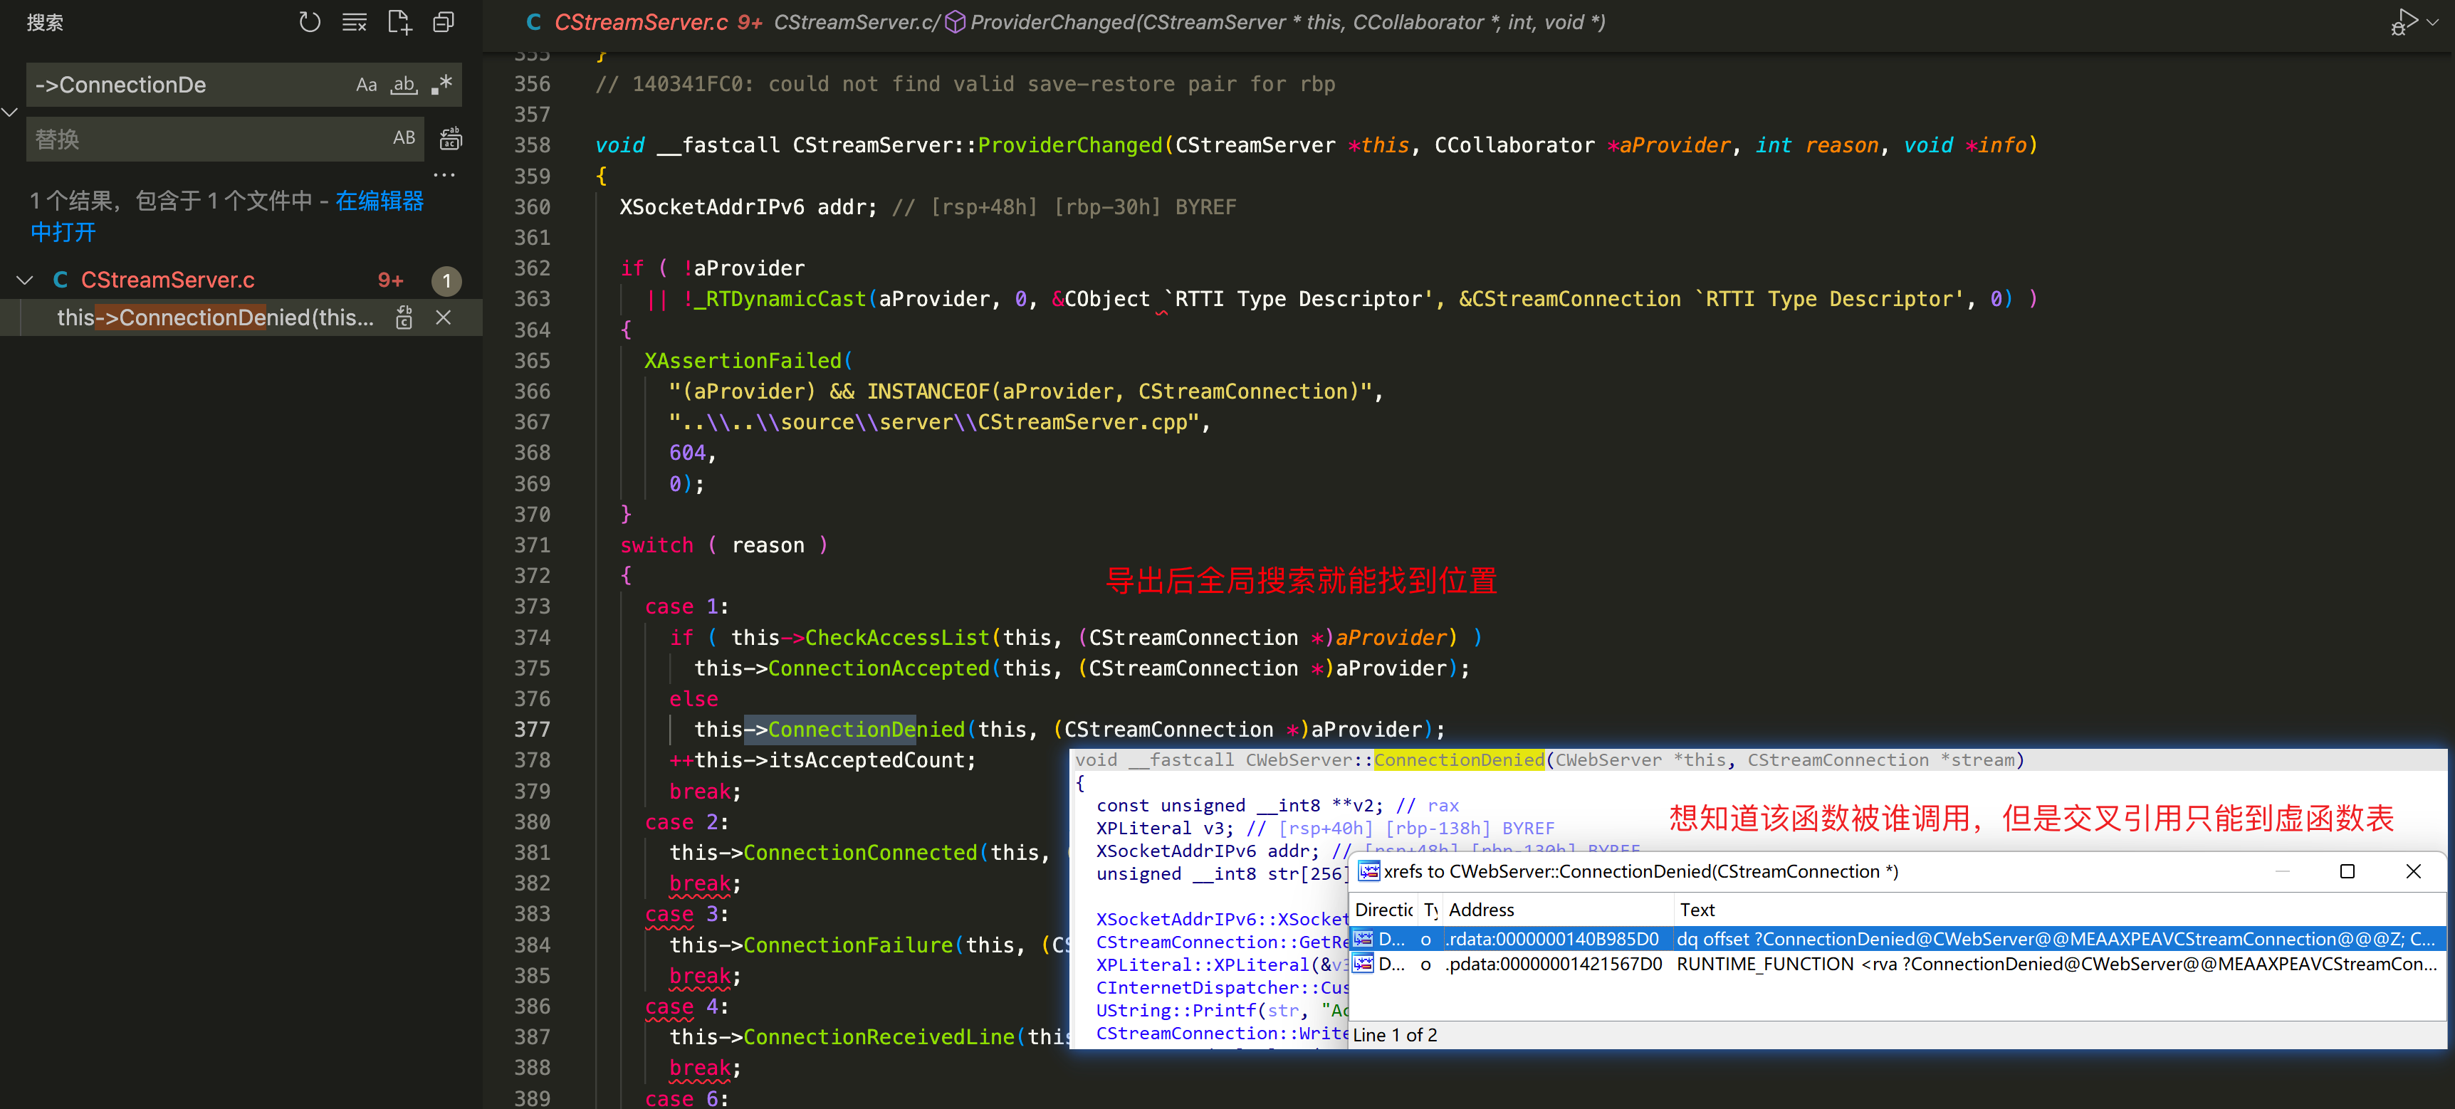Click ConnectionFailure call on line 384
The width and height of the screenshot is (2455, 1109).
pos(848,945)
